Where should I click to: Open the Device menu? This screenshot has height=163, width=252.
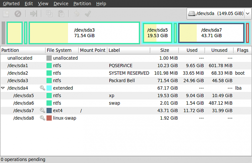[61, 4]
